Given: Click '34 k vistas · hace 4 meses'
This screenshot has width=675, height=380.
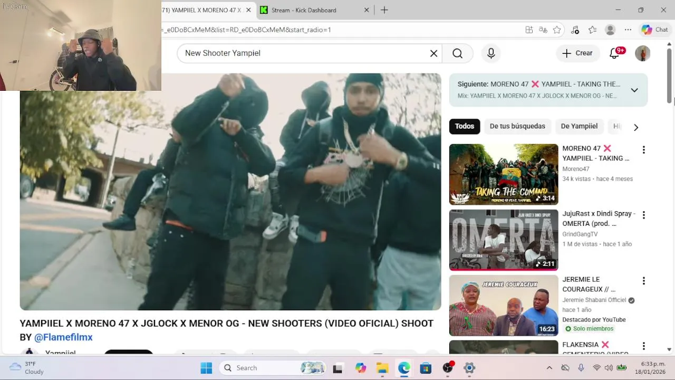Looking at the screenshot, I should (597, 179).
